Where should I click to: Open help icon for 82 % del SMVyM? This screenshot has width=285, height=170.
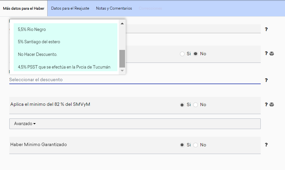[x=266, y=104]
